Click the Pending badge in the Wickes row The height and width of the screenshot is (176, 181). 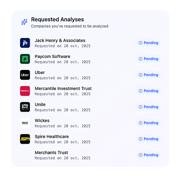[149, 123]
